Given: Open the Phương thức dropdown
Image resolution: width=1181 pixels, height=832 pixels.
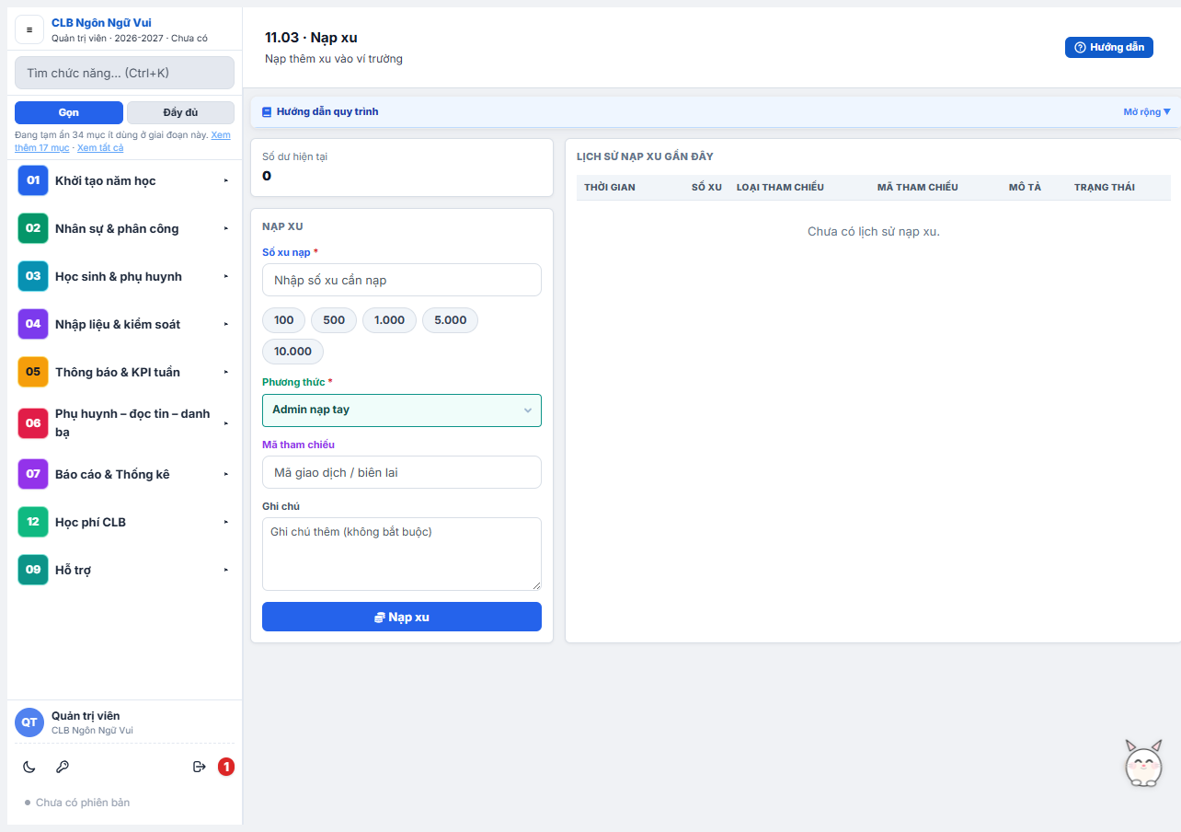Looking at the screenshot, I should [x=402, y=410].
